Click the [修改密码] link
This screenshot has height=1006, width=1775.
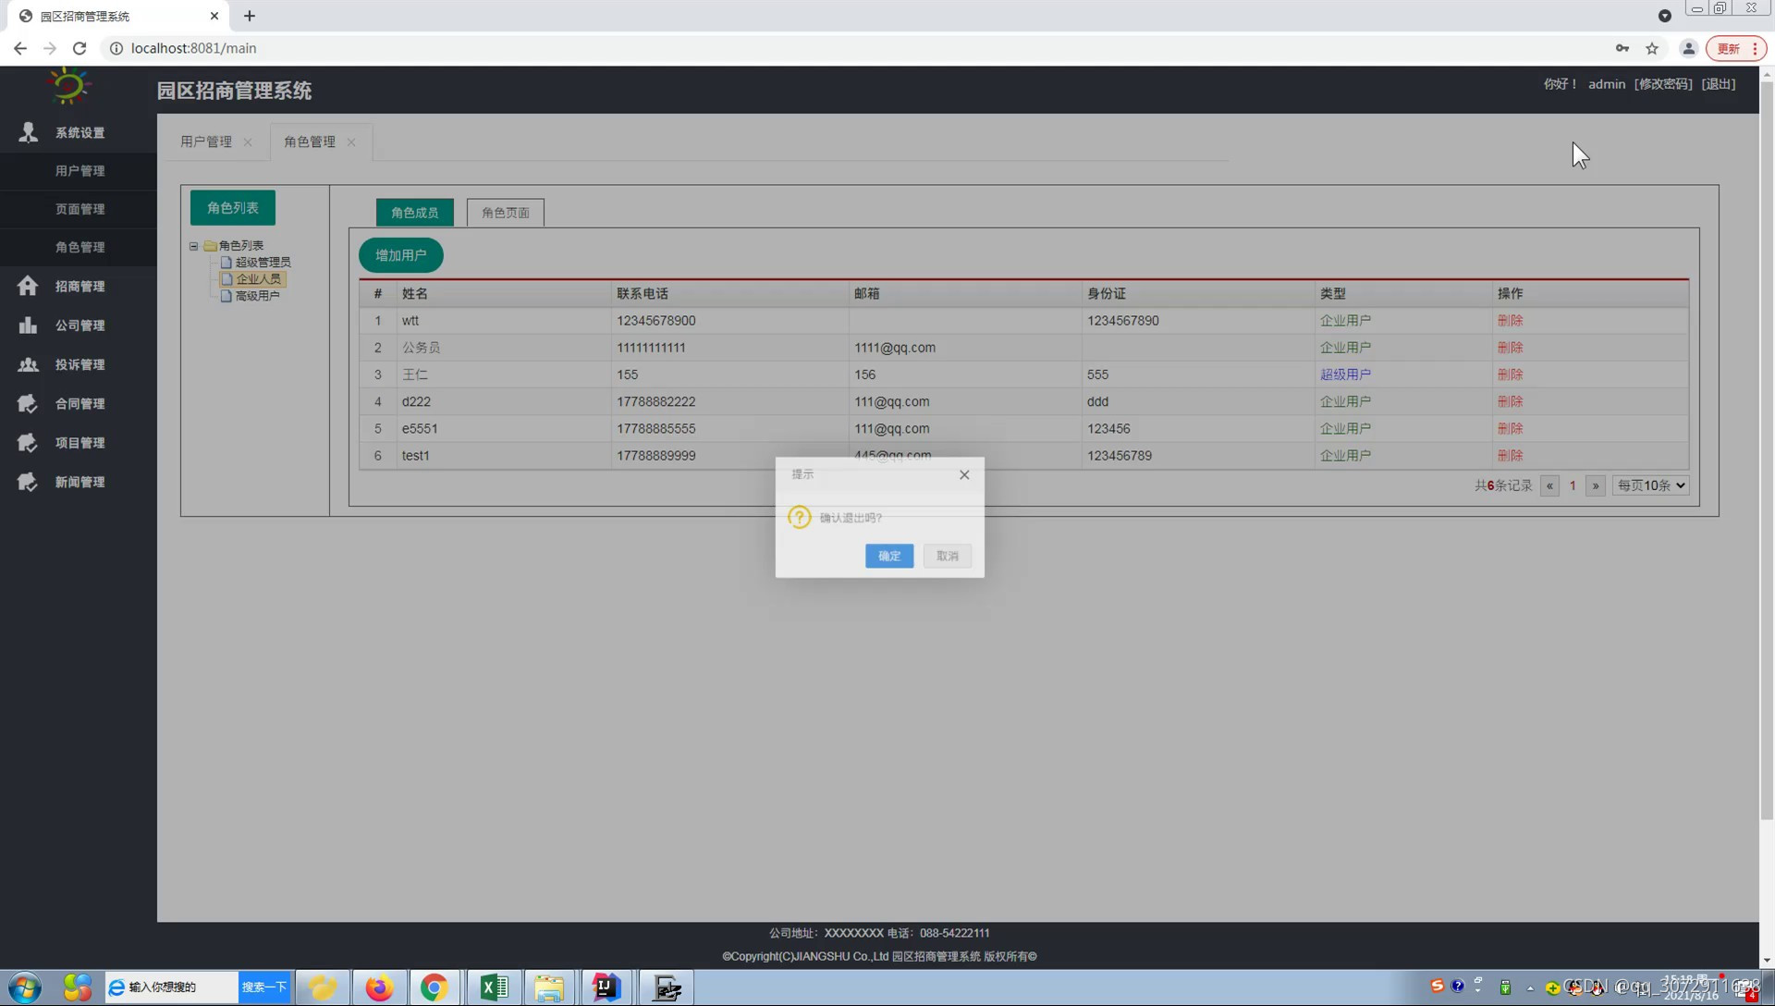(1663, 84)
